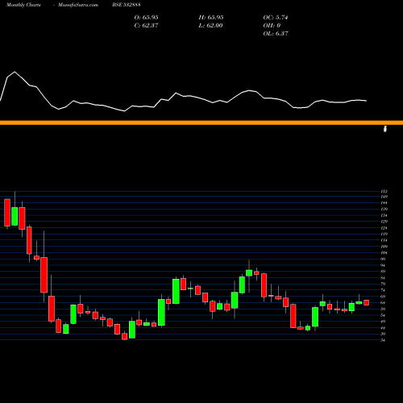Click the 59 price axis label

click(384, 309)
